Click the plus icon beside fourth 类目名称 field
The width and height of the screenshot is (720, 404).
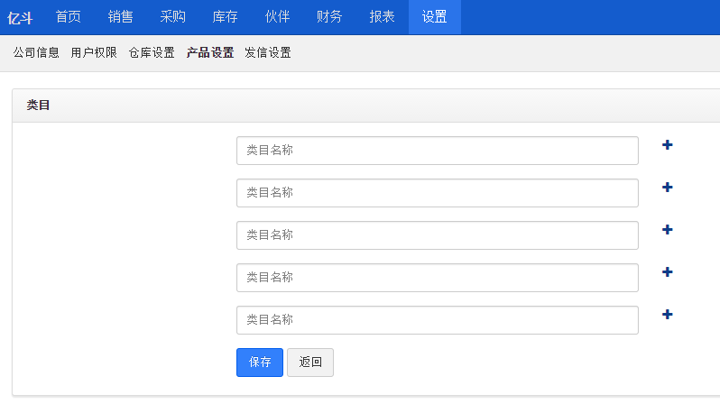667,272
